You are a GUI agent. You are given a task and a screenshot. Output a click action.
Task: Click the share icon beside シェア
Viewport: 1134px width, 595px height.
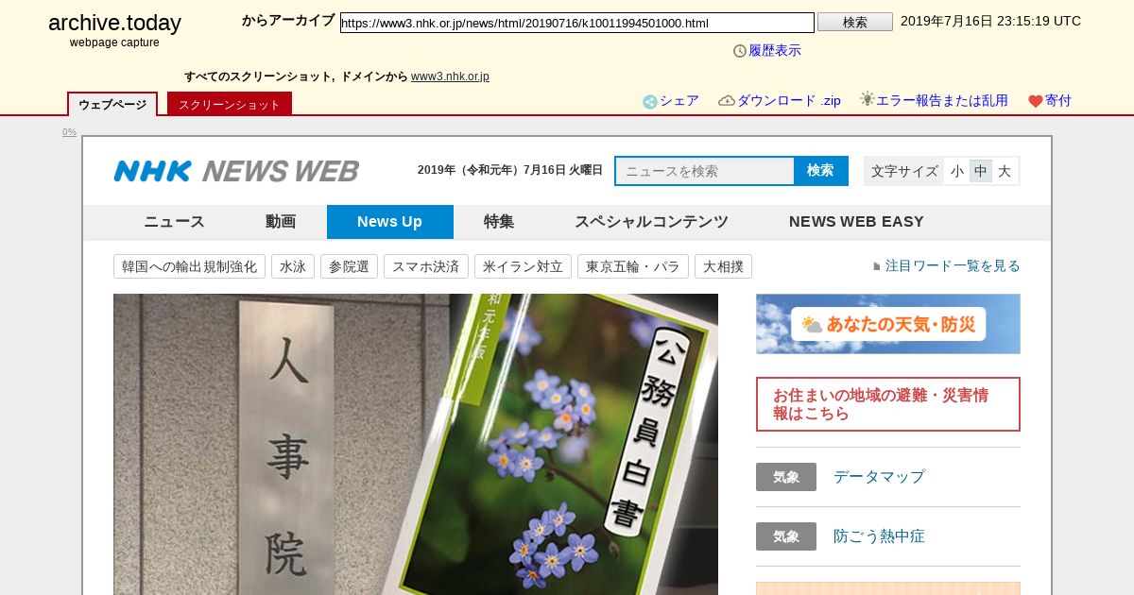(650, 102)
